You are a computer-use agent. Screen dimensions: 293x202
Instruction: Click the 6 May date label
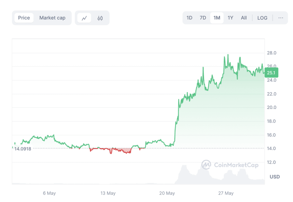[x=49, y=193]
